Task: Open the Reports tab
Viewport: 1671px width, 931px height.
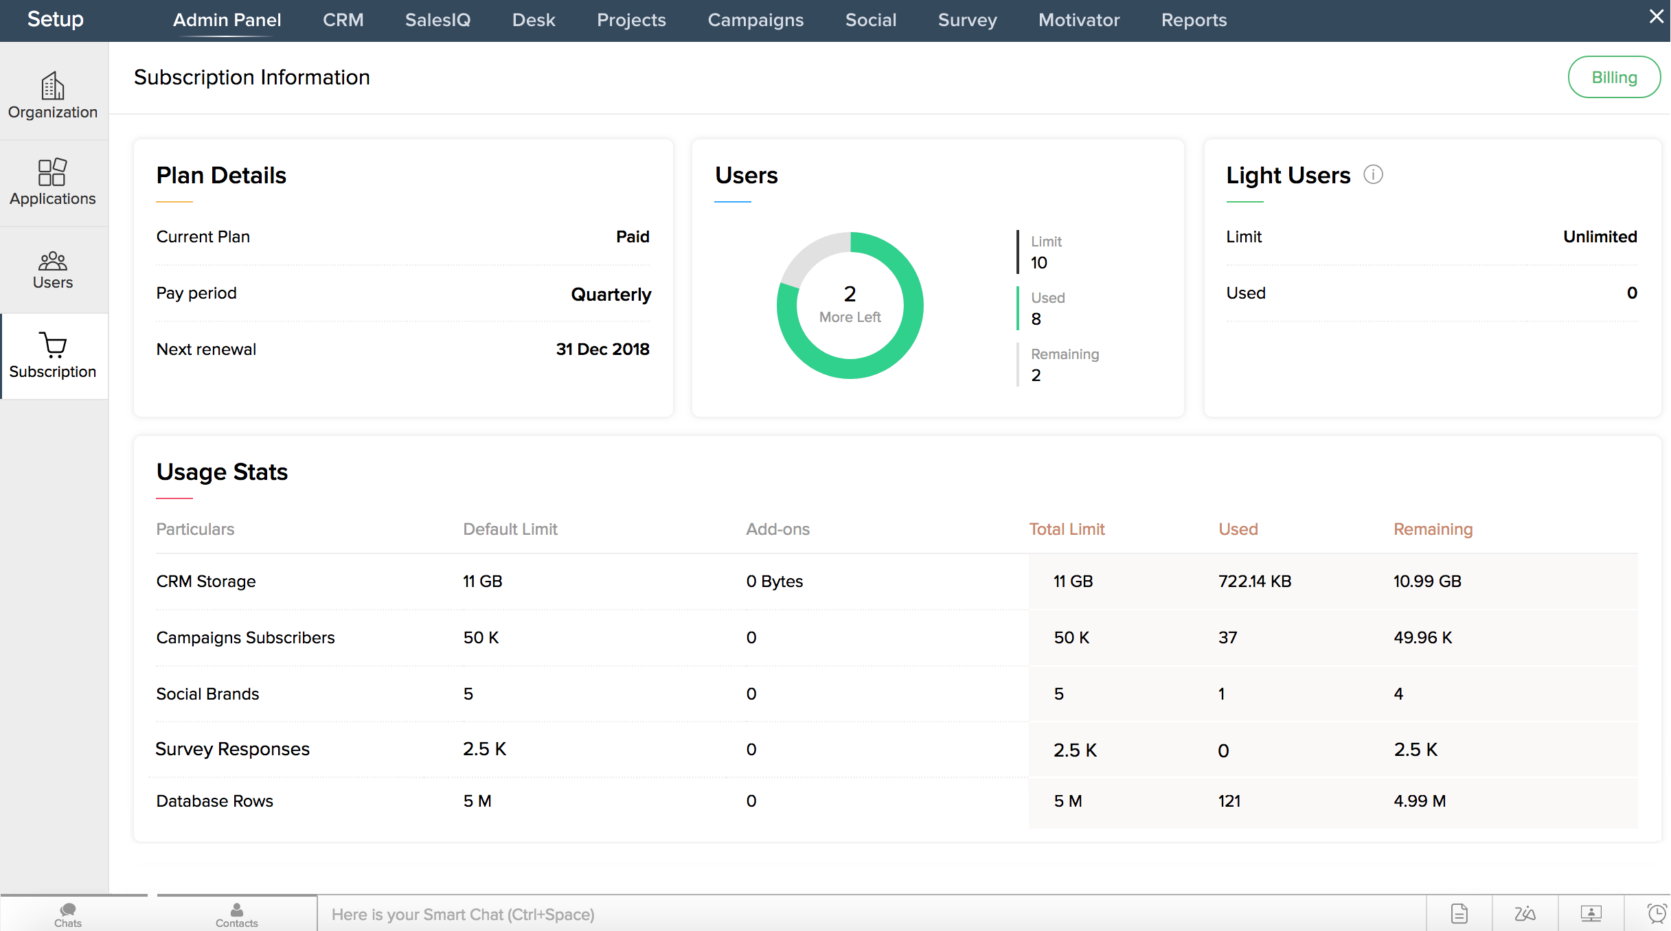Action: pyautogui.click(x=1193, y=20)
